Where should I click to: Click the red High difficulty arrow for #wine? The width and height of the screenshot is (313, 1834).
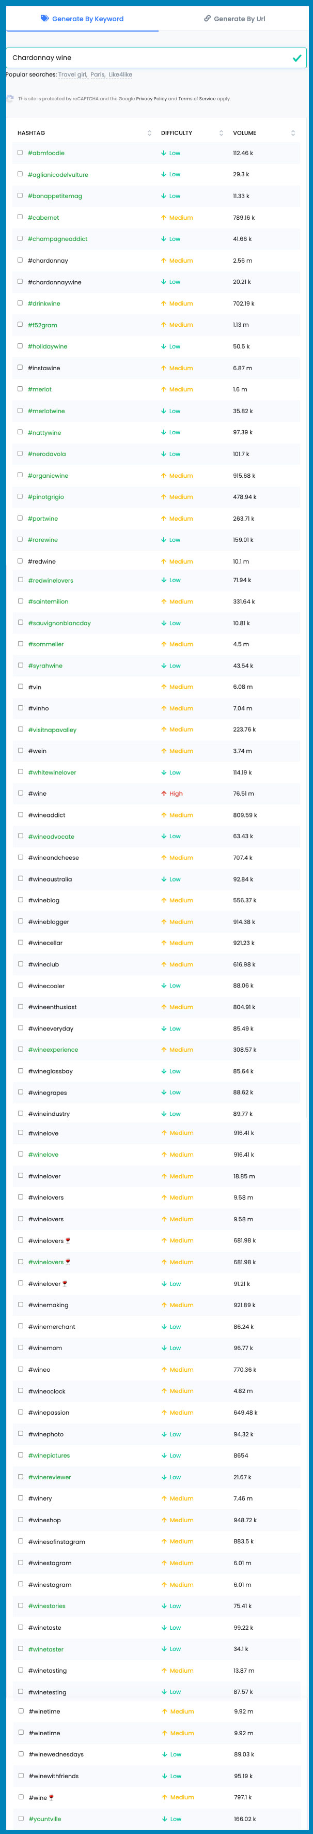164,793
